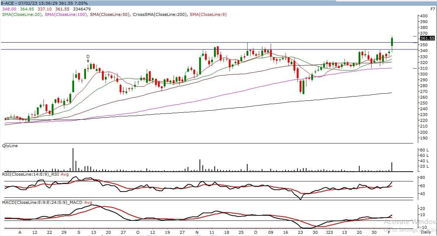The height and width of the screenshot is (236, 437).
Task: Click the 400 level on price axis
Action: [x=424, y=16]
